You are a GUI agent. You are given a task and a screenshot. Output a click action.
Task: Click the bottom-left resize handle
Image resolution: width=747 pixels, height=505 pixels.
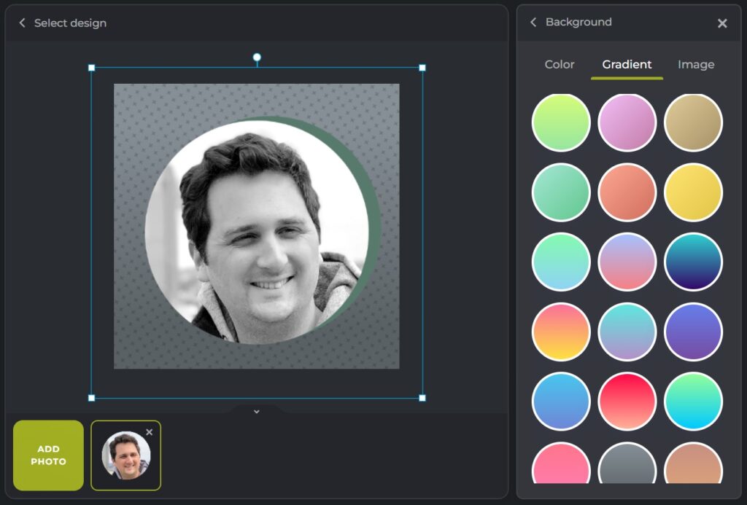pos(92,398)
